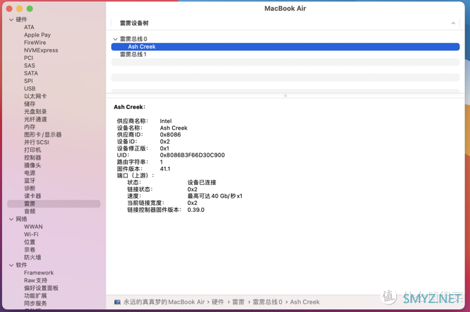Select the 雷雳总线 1 row
470x312 pixels.
[x=285, y=55]
